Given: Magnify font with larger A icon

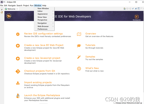Looking at the screenshot, I should (136, 9).
